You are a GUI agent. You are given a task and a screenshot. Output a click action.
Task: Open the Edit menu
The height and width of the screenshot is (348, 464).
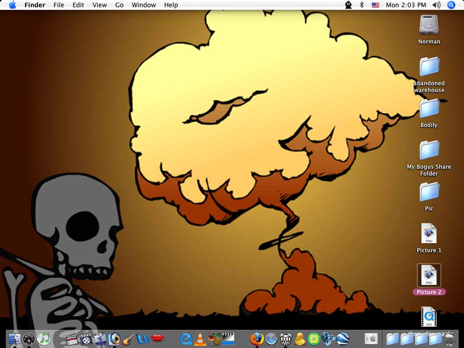point(78,5)
